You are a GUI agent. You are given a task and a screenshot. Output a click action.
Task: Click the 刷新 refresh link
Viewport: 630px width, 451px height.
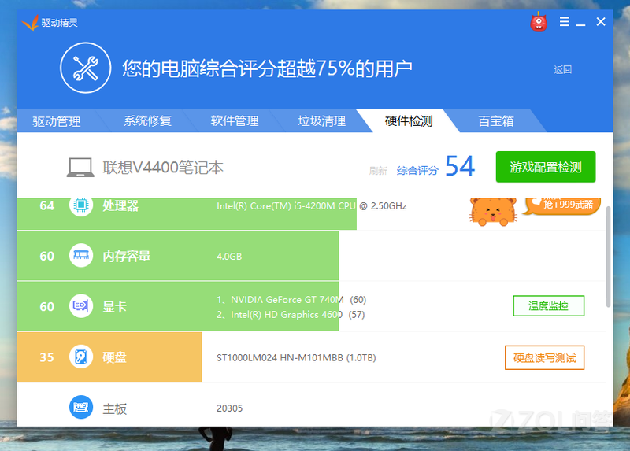pos(378,171)
